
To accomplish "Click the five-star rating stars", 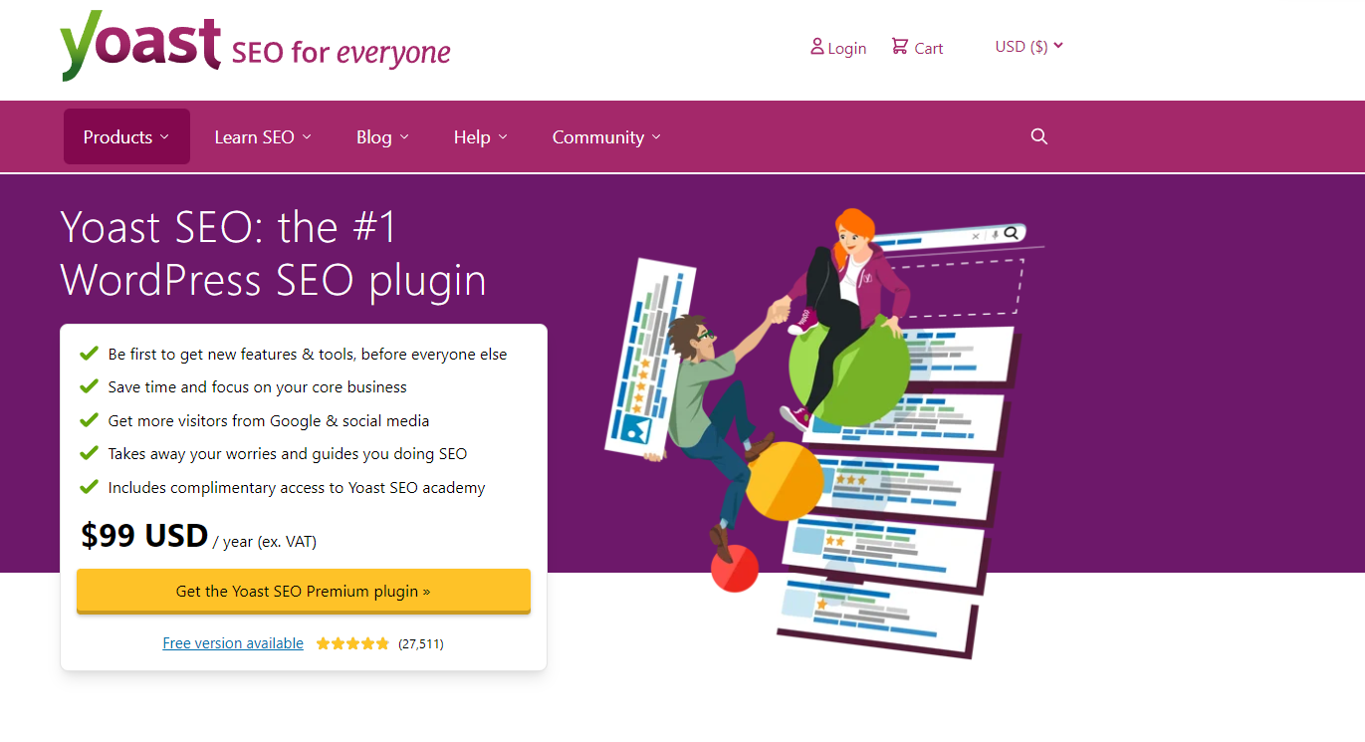I will [x=352, y=643].
